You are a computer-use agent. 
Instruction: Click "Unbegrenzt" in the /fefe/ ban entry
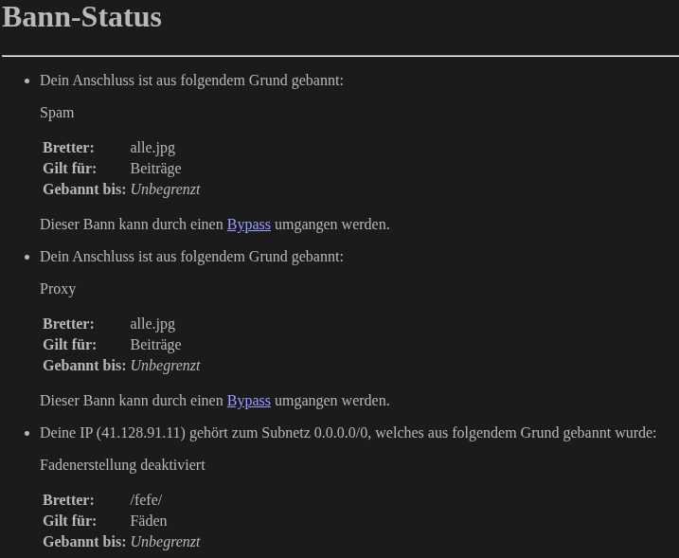pyautogui.click(x=165, y=542)
